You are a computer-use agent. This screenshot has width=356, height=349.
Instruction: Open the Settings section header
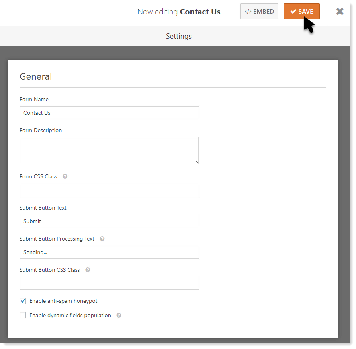tap(178, 36)
